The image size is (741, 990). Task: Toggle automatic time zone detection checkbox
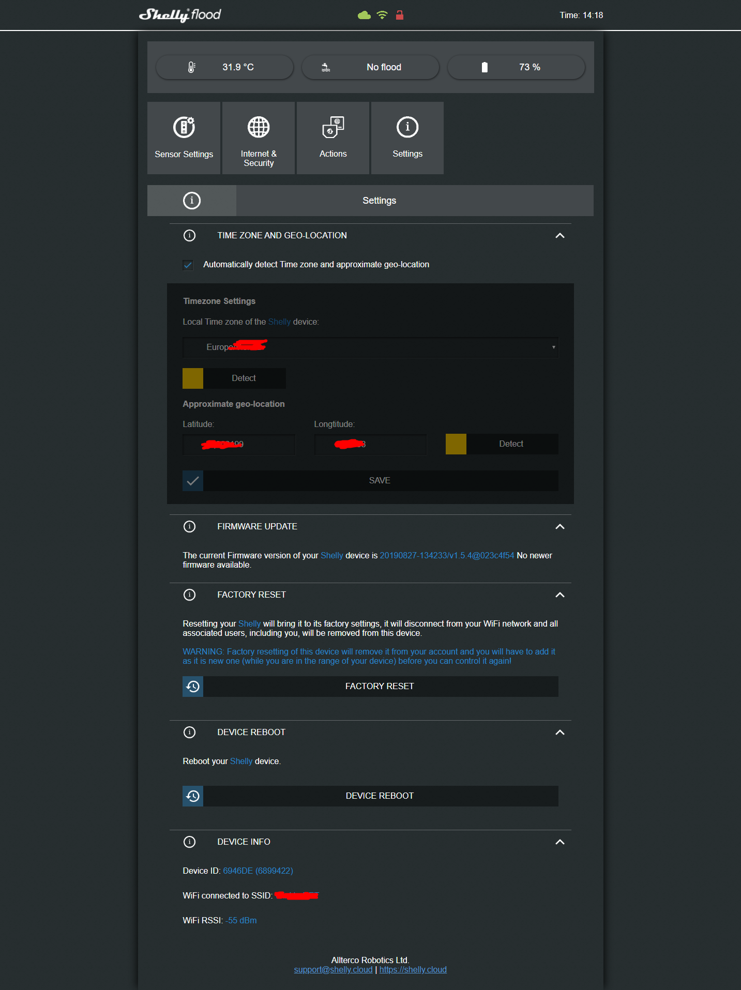click(188, 265)
